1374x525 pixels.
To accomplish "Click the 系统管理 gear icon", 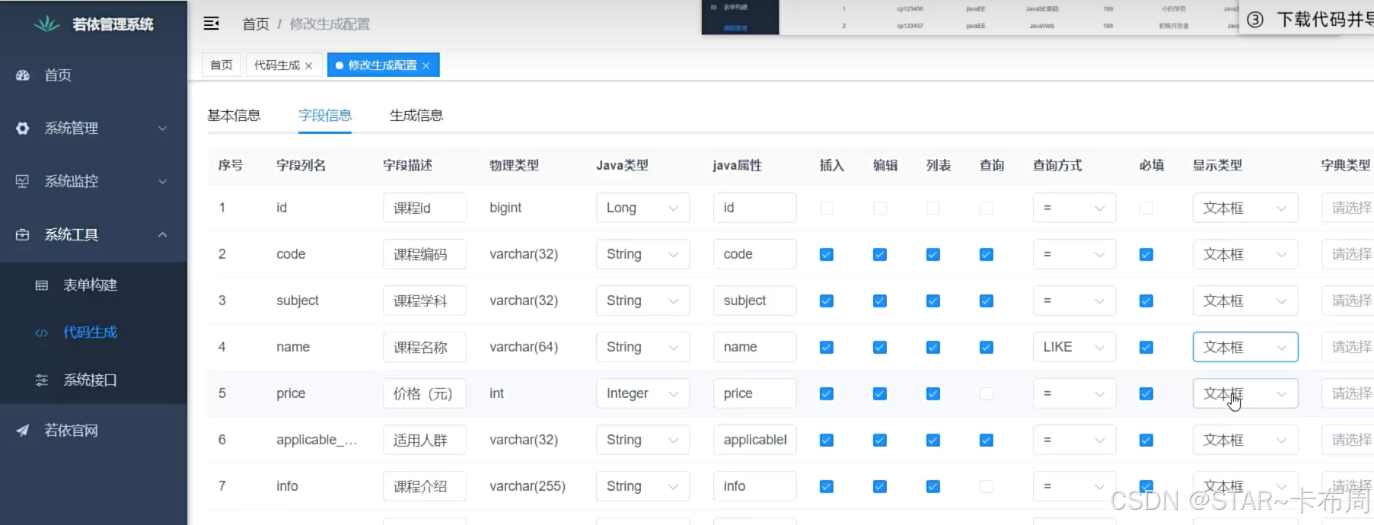I will point(23,129).
